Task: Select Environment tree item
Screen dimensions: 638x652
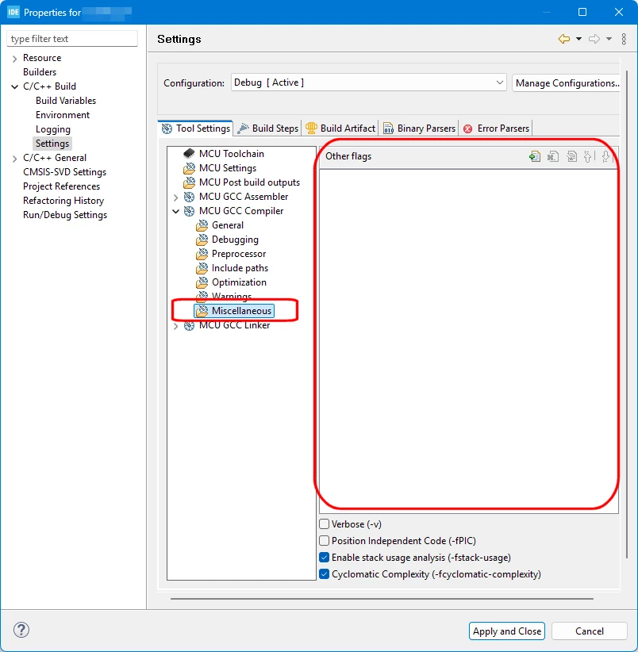Action: 63,115
